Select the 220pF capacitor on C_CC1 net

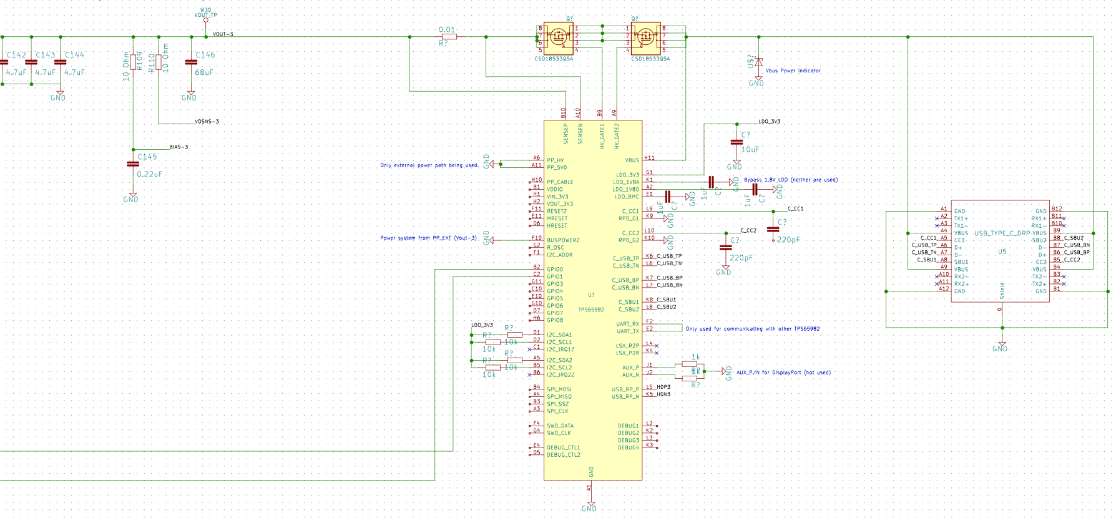tap(773, 230)
